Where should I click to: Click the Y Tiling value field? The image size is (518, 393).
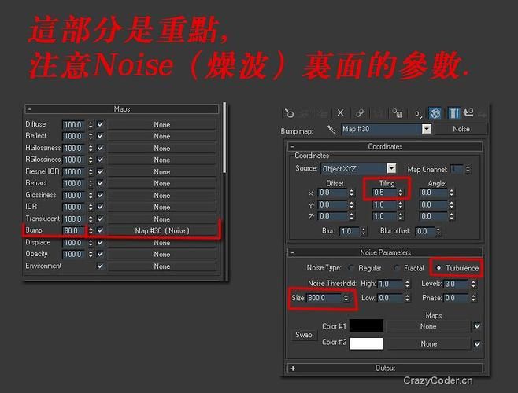(x=384, y=205)
